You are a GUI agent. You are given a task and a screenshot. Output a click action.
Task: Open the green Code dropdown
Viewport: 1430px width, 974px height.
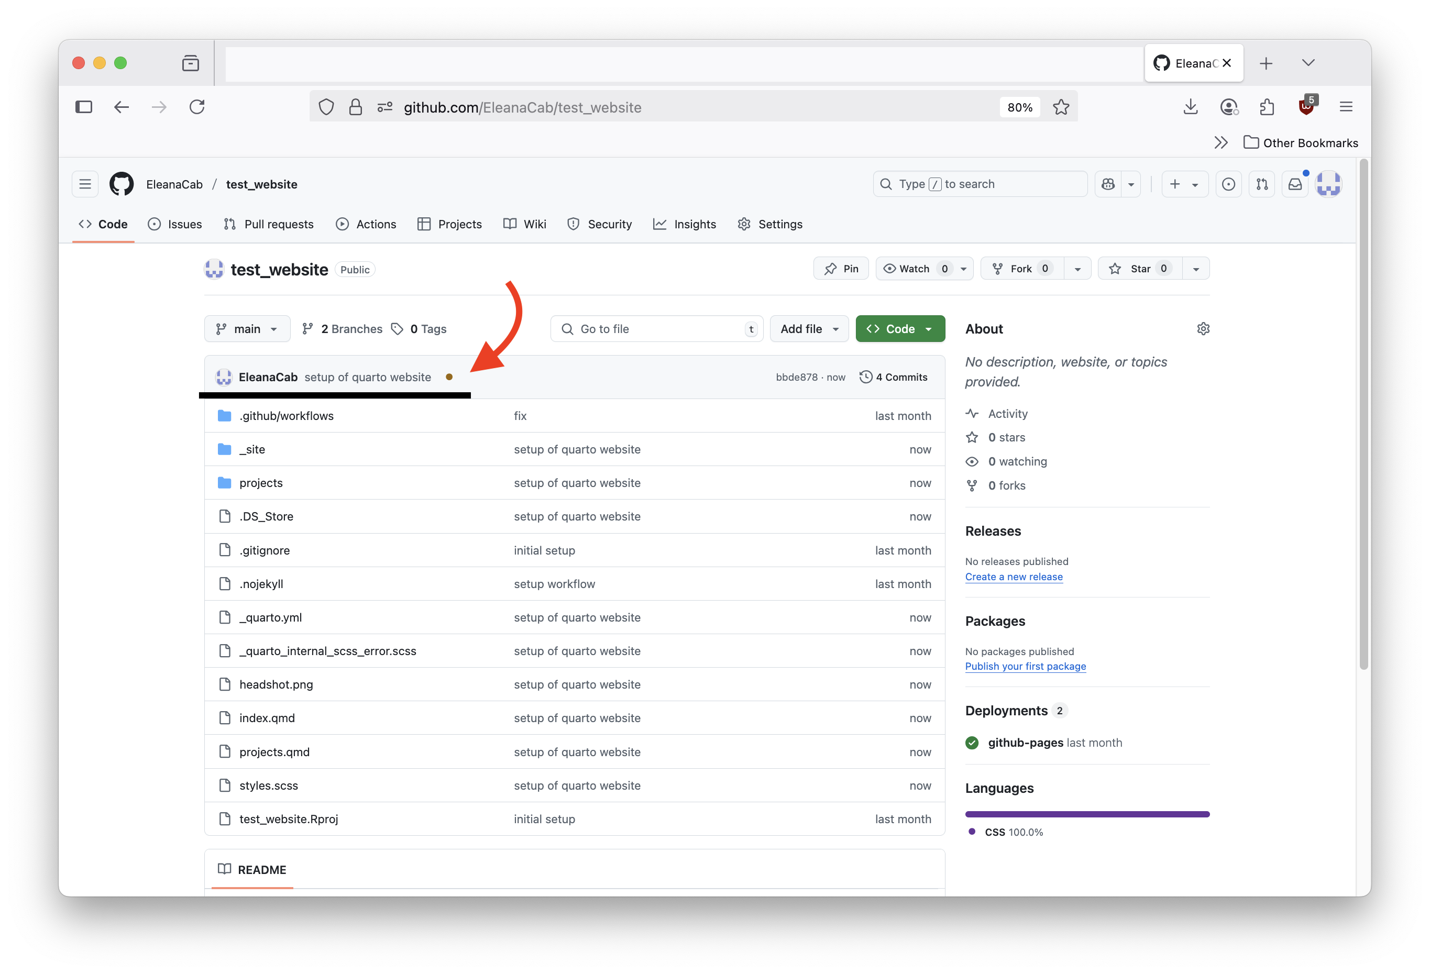coord(899,328)
